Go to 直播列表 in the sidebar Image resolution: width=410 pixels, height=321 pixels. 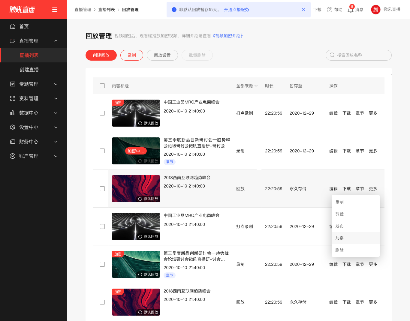[x=34, y=55]
